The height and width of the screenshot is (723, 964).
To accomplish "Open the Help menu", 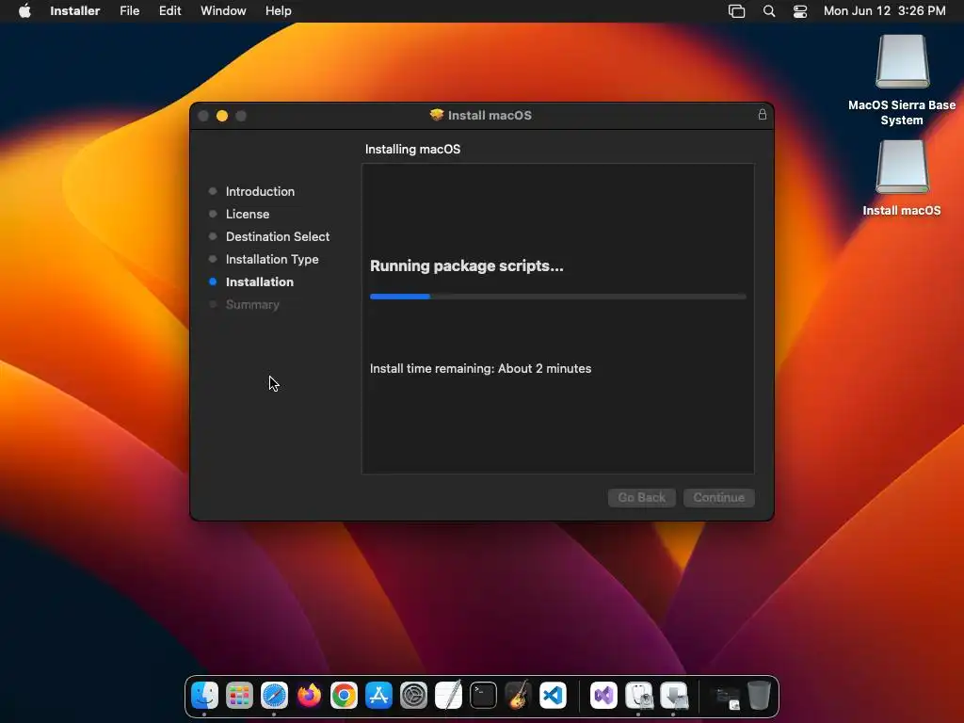I will click(x=278, y=11).
